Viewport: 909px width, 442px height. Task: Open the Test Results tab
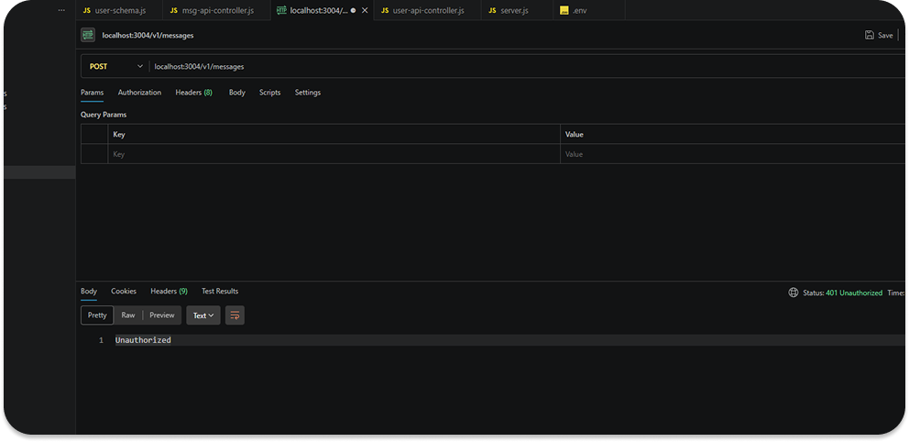[220, 292]
